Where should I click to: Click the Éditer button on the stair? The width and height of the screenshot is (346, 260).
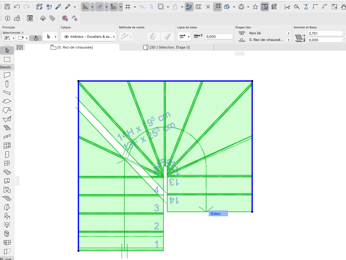click(218, 214)
